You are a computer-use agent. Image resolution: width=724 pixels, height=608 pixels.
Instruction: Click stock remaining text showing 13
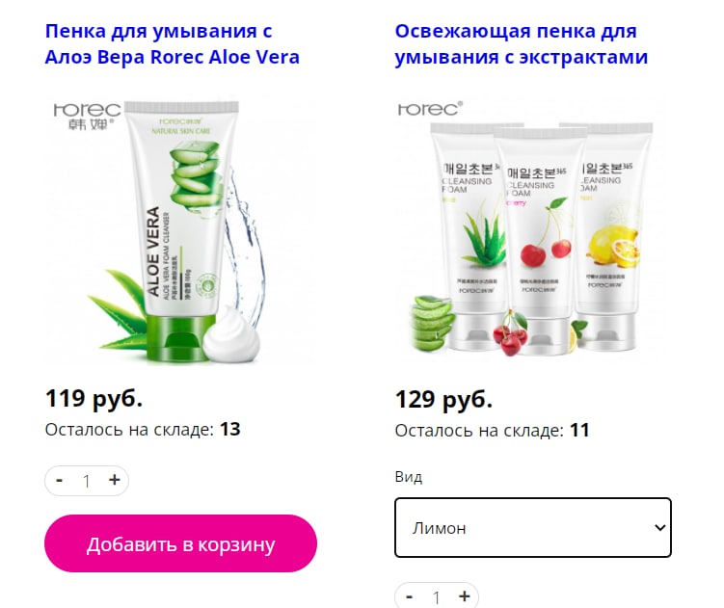tap(143, 430)
